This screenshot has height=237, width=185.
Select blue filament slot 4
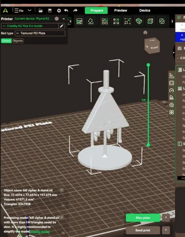coord(180,37)
